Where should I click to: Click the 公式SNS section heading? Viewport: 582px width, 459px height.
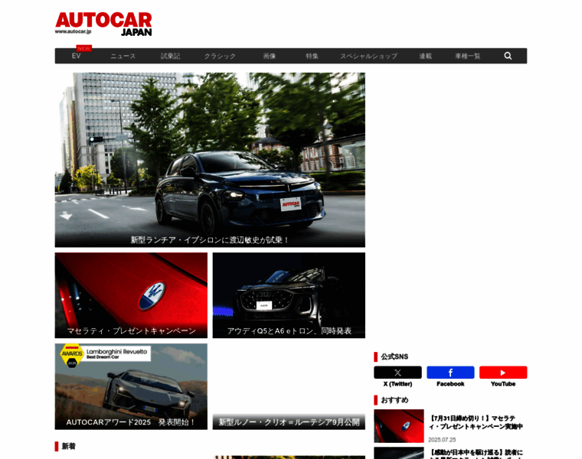(x=394, y=356)
